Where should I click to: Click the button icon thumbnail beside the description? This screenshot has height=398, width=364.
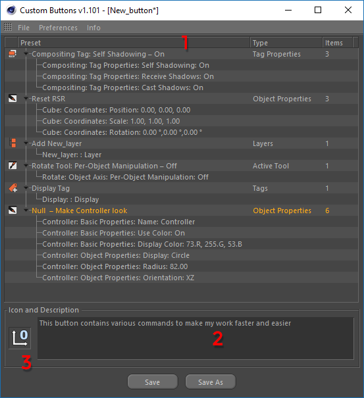[x=20, y=338]
